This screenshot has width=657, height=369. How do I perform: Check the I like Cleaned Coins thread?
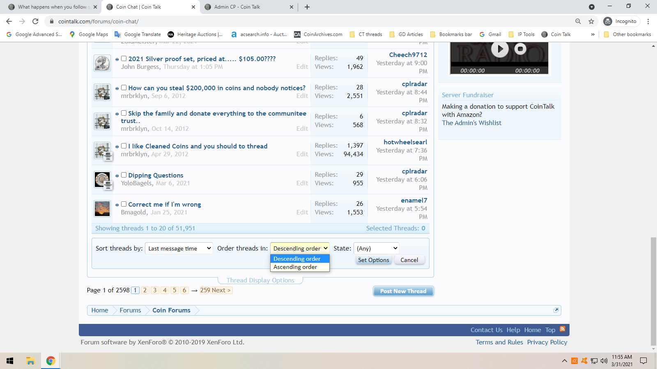124,146
